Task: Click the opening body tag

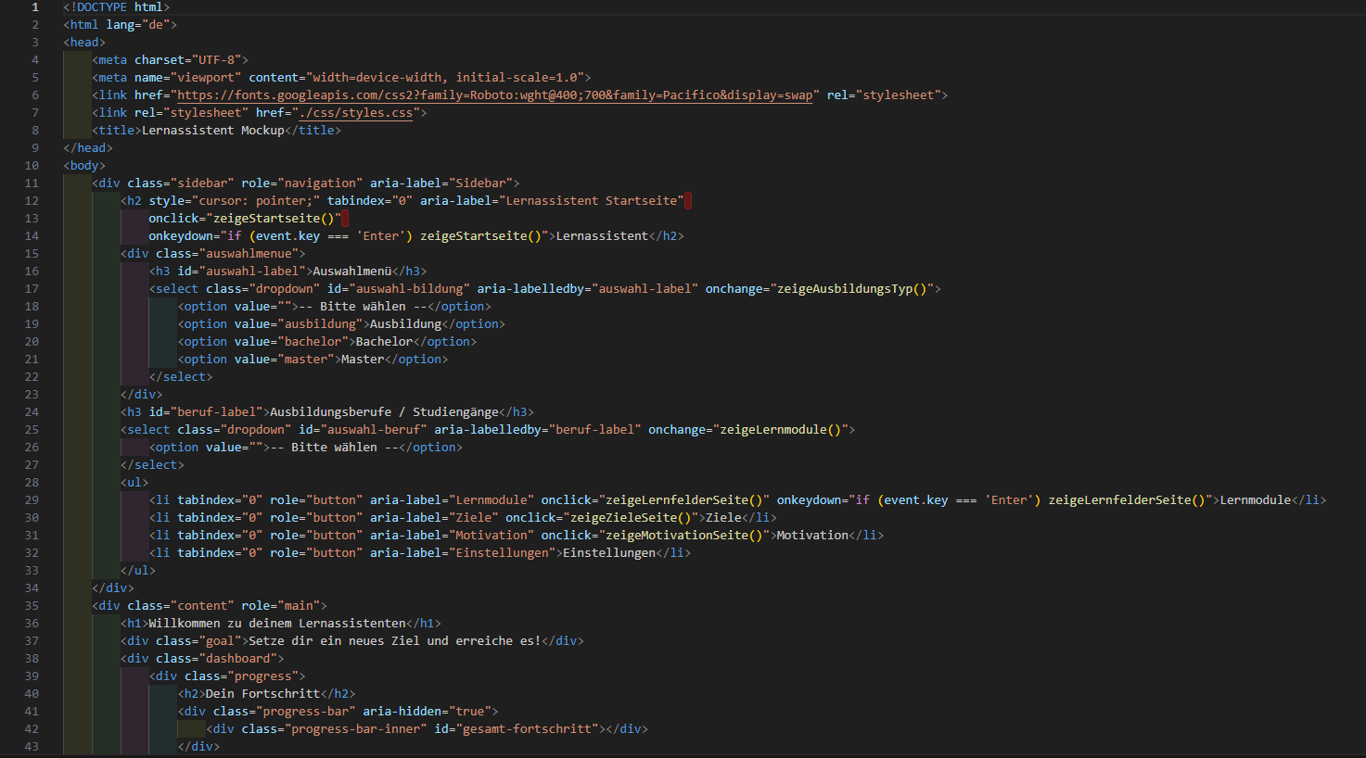Action: coord(84,166)
